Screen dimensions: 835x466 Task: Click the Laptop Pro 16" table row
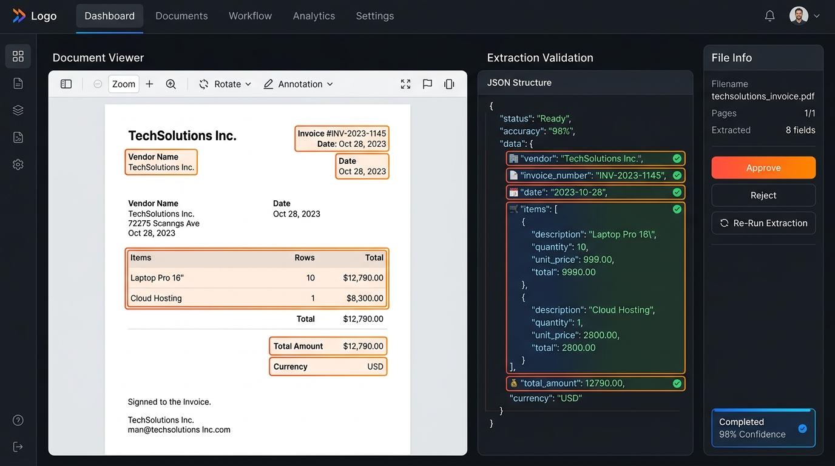click(x=257, y=278)
